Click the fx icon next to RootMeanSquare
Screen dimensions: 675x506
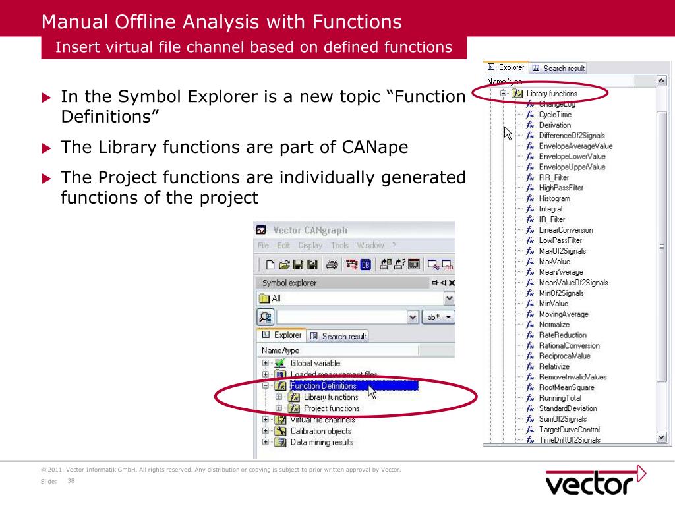(x=531, y=387)
